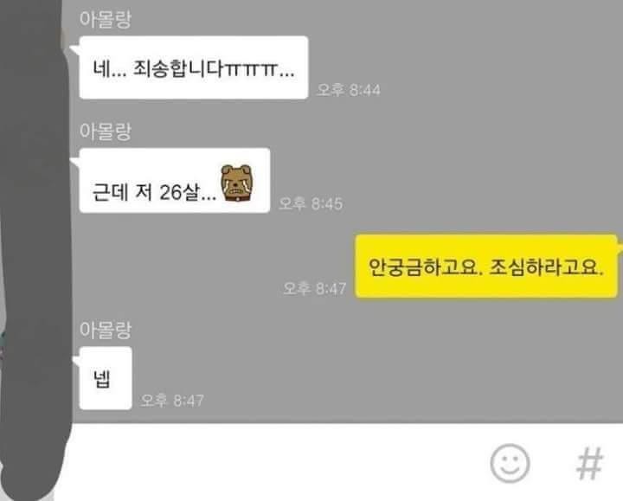
Task: Select the '넵' message bubble
Action: click(106, 378)
